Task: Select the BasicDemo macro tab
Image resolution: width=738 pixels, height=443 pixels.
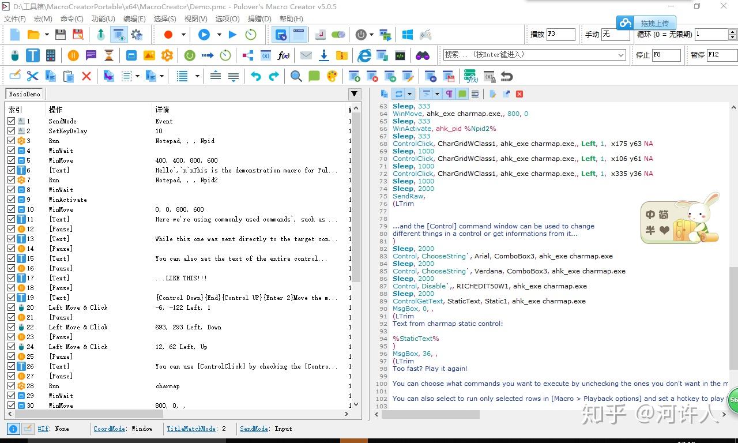Action: pos(24,94)
